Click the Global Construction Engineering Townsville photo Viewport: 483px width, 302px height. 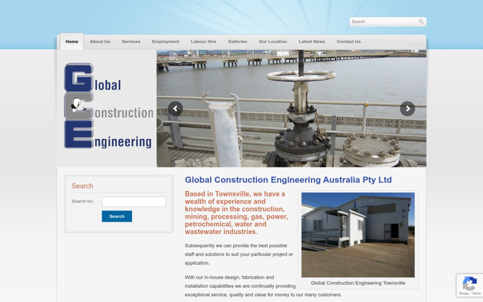point(358,234)
